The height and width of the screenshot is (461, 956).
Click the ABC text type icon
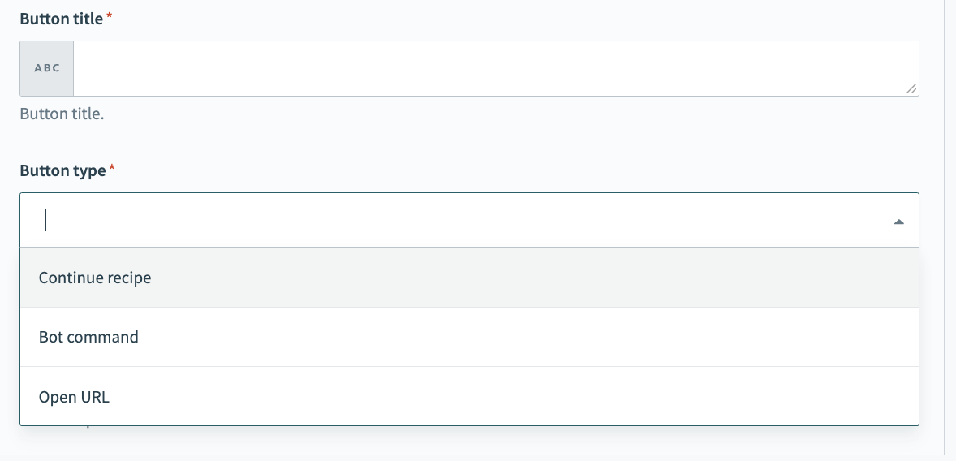click(47, 68)
